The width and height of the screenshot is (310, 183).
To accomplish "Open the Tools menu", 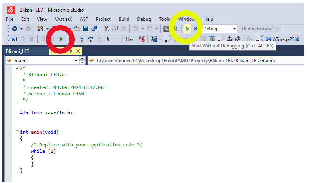I will [x=165, y=19].
